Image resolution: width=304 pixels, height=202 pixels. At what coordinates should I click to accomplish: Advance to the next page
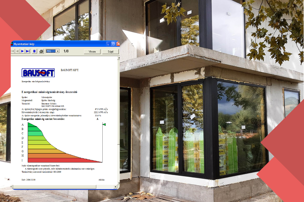pos(23,52)
